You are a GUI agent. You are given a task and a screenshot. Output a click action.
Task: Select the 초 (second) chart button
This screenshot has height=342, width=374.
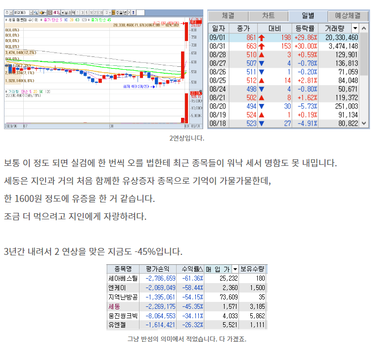70,13
